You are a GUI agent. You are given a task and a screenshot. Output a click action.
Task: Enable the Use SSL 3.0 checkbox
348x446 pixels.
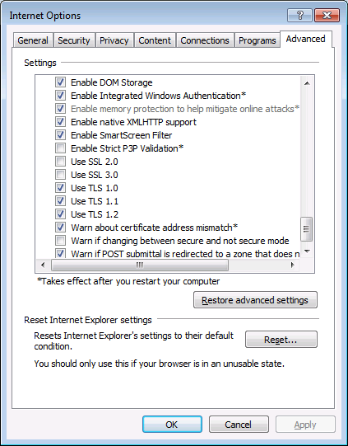point(60,175)
